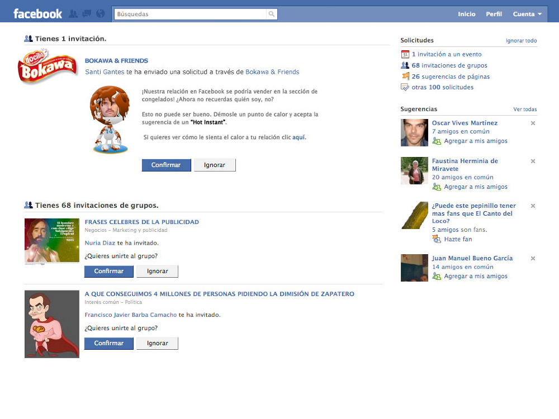The image size is (559, 419).
Task: Confirm the Bokawa & Friends request
Action: (166, 165)
